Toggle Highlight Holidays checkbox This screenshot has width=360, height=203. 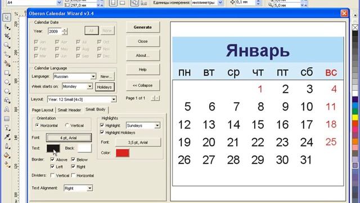pyautogui.click(x=102, y=133)
